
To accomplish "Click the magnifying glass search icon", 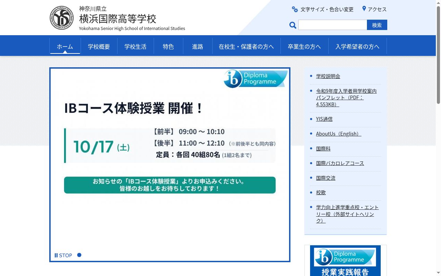I will click(293, 25).
